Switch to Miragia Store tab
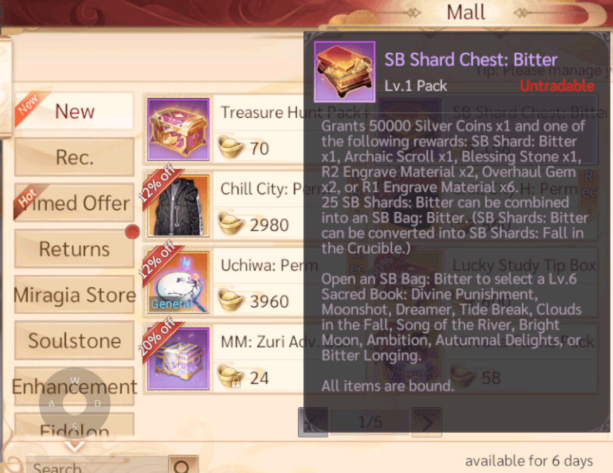 (74, 295)
